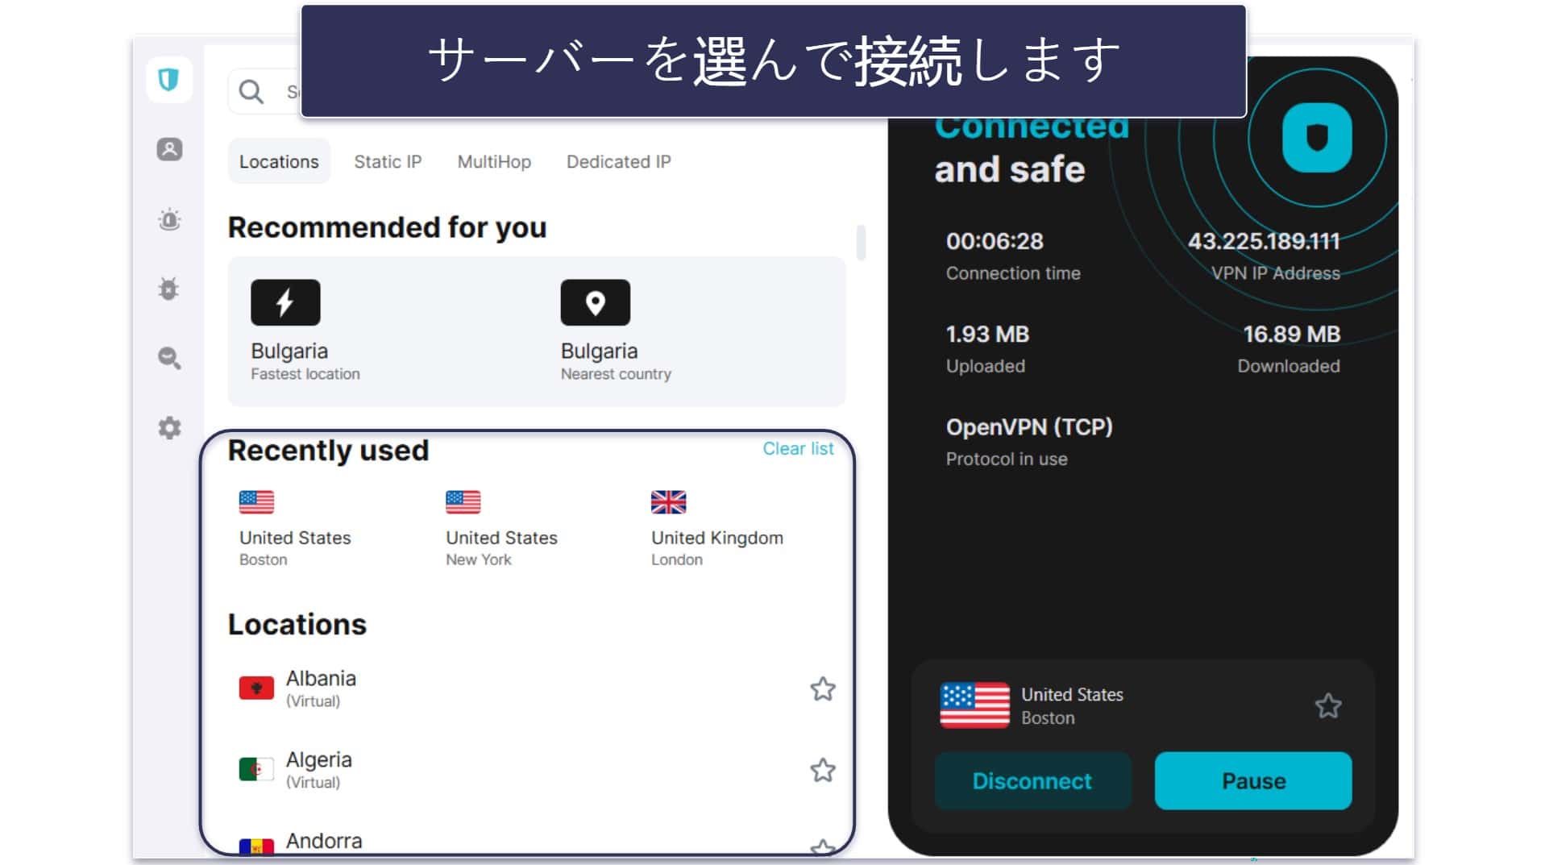Open the Settings gear icon
The image size is (1545, 865).
click(x=169, y=427)
